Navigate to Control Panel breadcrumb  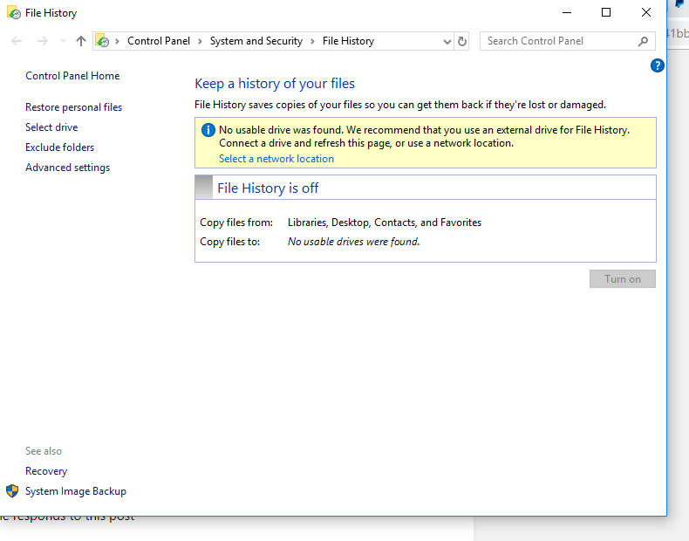coord(159,41)
